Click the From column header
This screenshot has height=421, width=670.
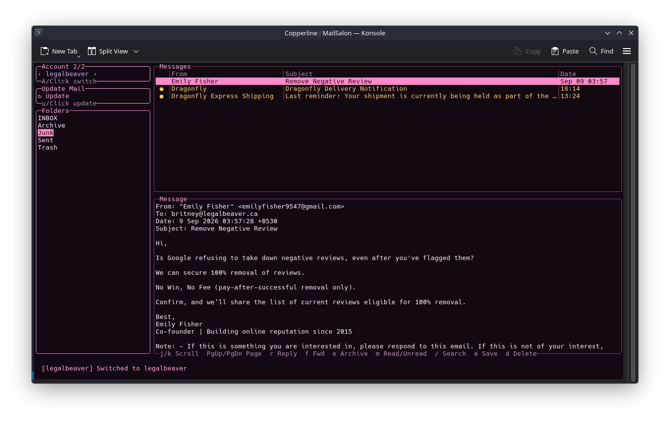[179, 74]
